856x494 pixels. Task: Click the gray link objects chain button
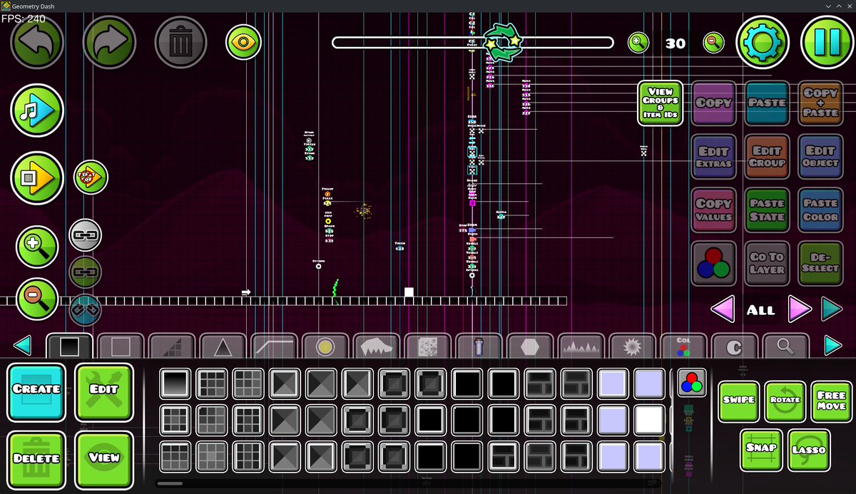pos(86,235)
